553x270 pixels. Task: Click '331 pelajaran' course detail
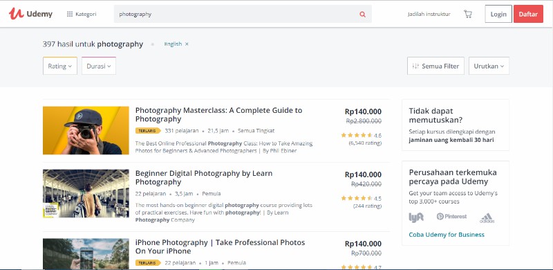pos(182,131)
